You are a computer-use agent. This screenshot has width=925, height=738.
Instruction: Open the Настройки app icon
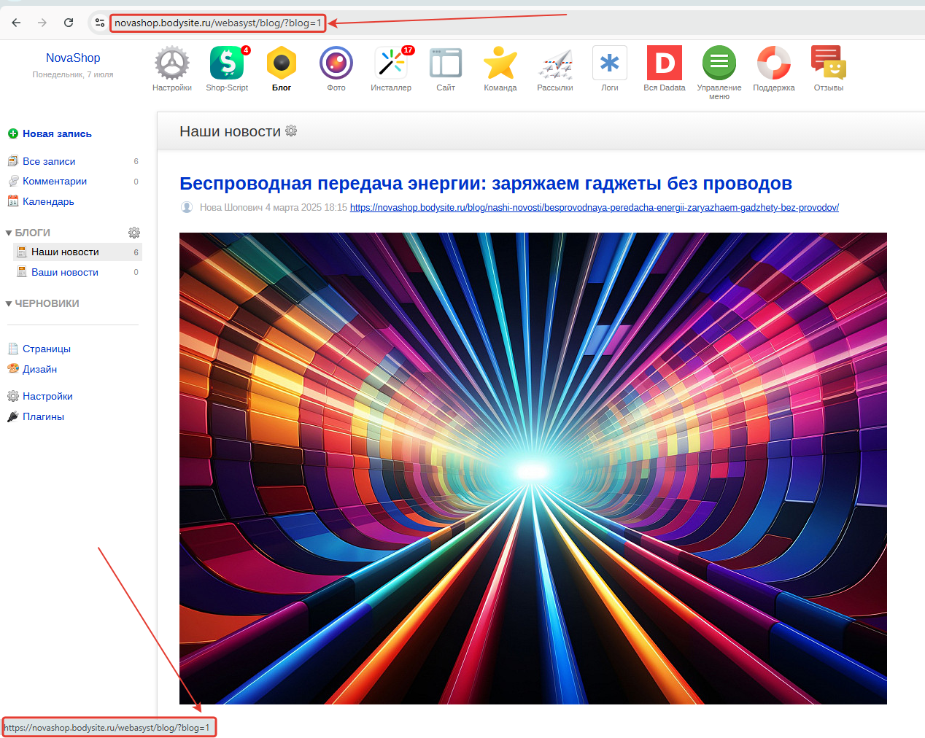pyautogui.click(x=172, y=63)
